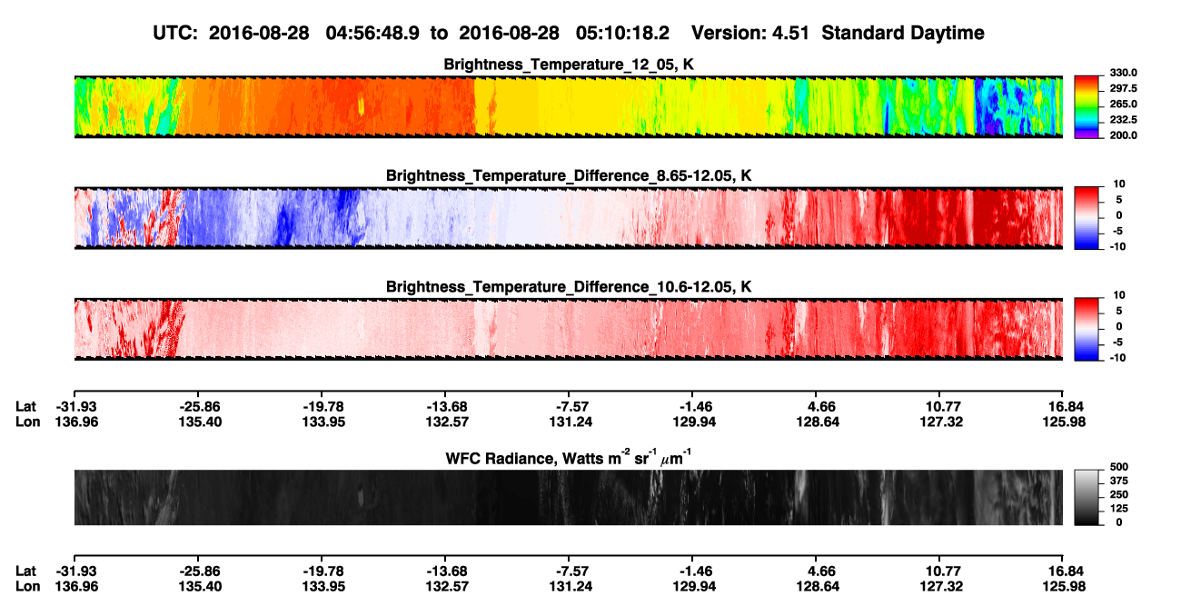
Task: Click the '375' WFC colorbar label
Action: pyautogui.click(x=1117, y=481)
